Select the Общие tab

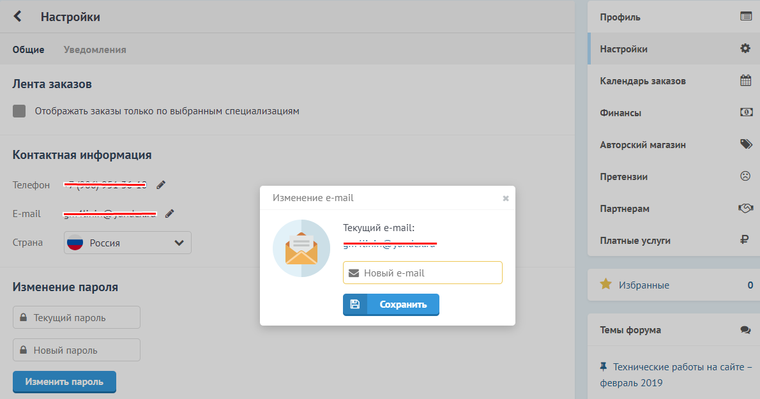click(28, 50)
